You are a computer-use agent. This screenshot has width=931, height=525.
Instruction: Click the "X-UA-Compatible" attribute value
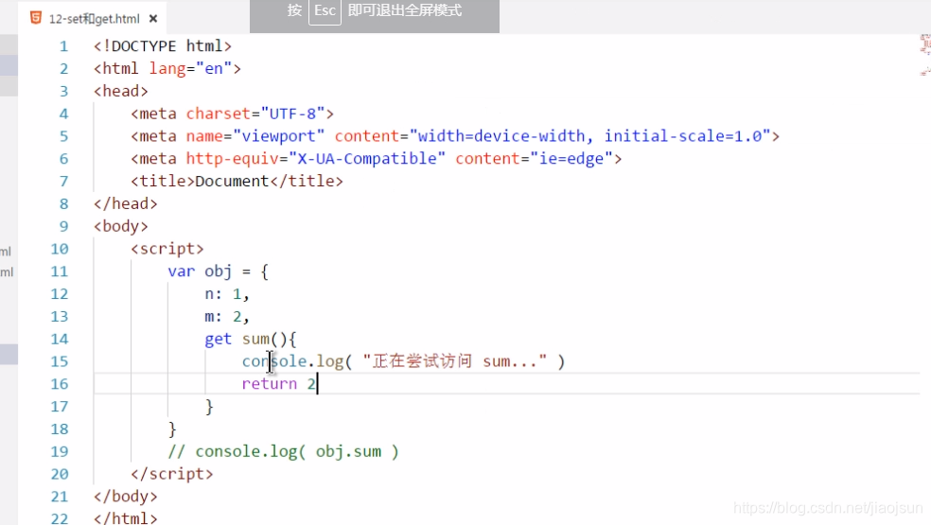click(367, 159)
